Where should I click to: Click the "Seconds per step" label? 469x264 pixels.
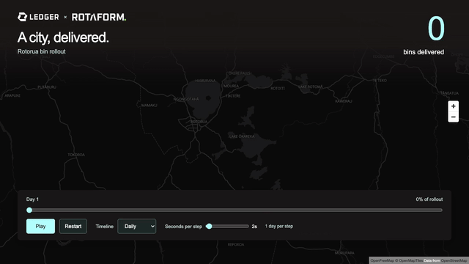click(x=183, y=227)
